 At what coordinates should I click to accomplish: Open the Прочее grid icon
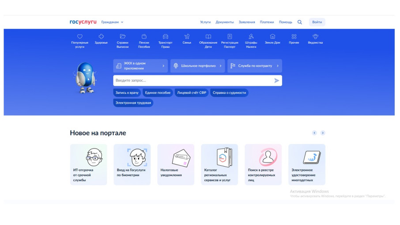coord(294,36)
